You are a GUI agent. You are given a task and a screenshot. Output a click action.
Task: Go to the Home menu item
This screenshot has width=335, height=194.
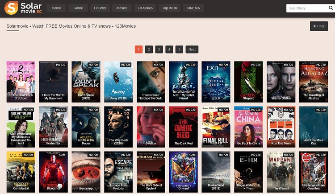[56, 8]
